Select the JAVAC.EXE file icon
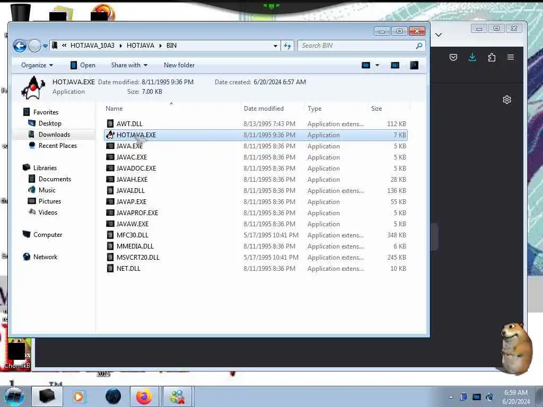 [110, 157]
